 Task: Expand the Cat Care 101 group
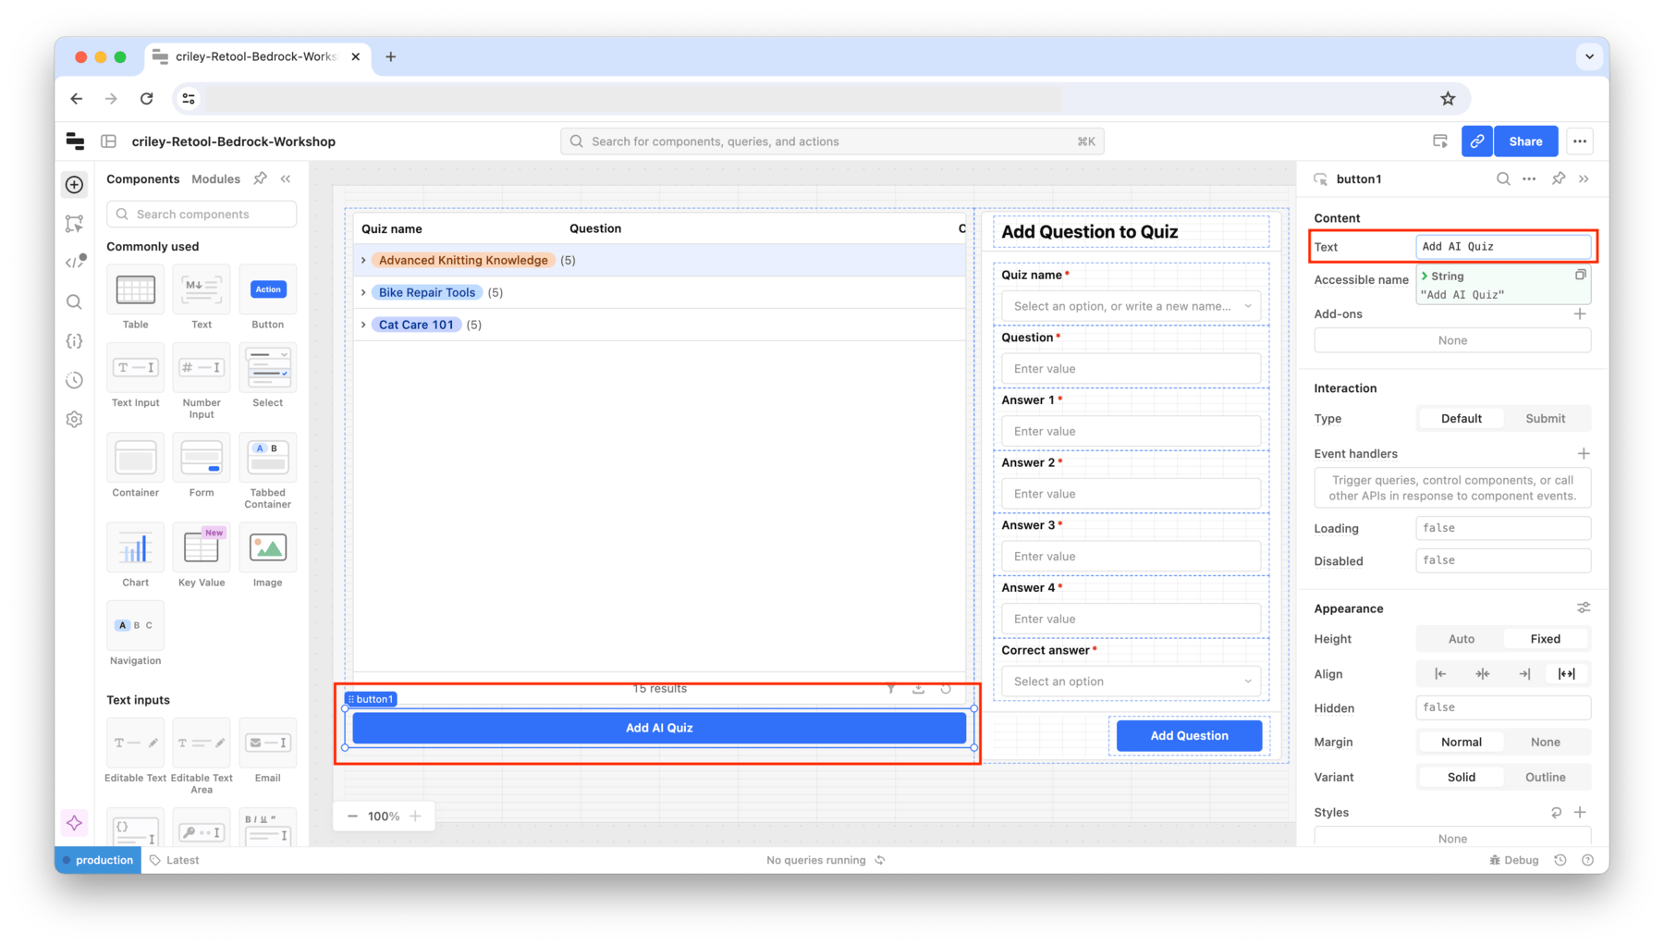pyautogui.click(x=363, y=326)
